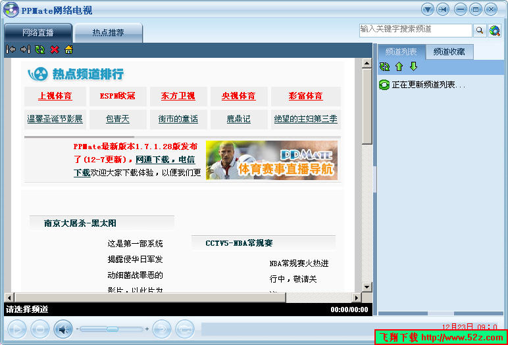Switch to the 频道列表 tab
508x345 pixels.
pyautogui.click(x=401, y=52)
